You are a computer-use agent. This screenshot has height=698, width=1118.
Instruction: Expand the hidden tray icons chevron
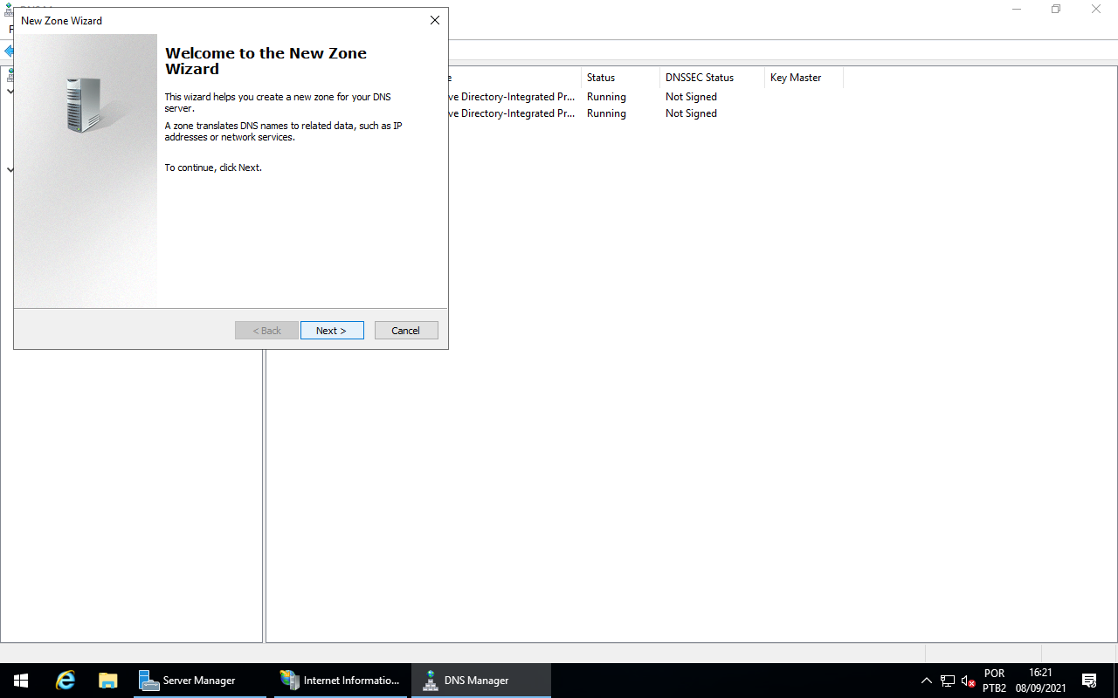coord(927,681)
